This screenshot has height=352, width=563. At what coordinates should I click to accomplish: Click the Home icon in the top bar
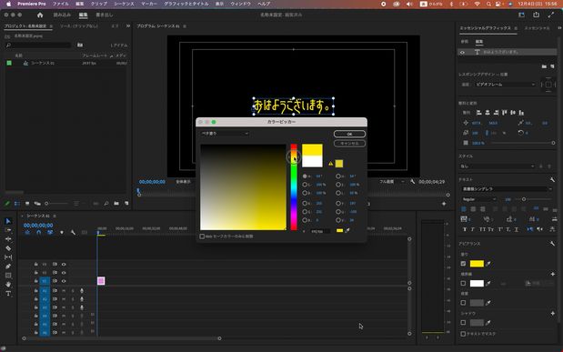point(40,15)
